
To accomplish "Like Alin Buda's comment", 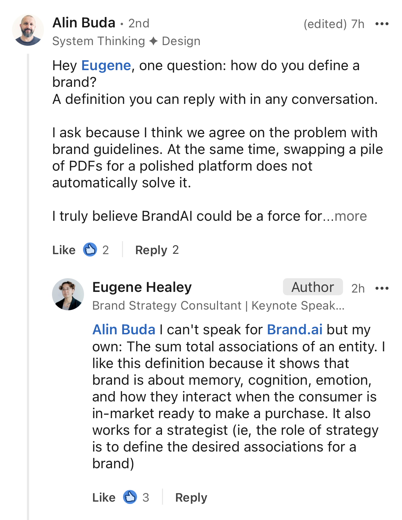I will (64, 250).
